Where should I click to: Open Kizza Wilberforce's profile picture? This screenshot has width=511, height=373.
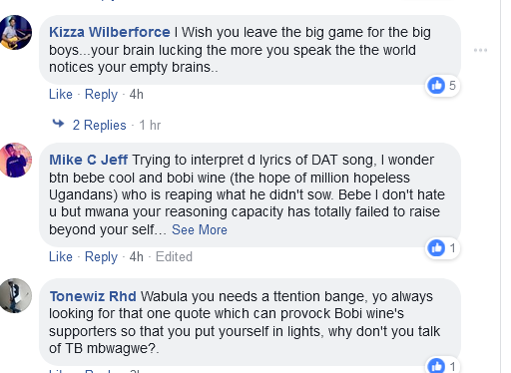tap(15, 32)
